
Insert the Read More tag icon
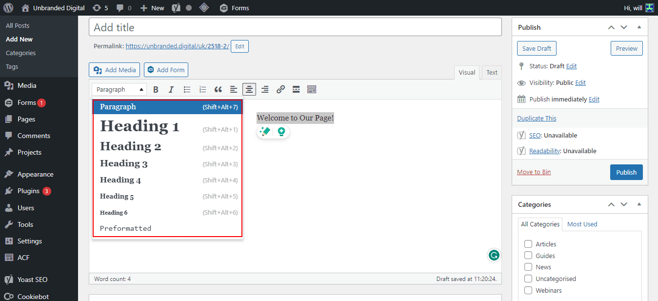[296, 89]
